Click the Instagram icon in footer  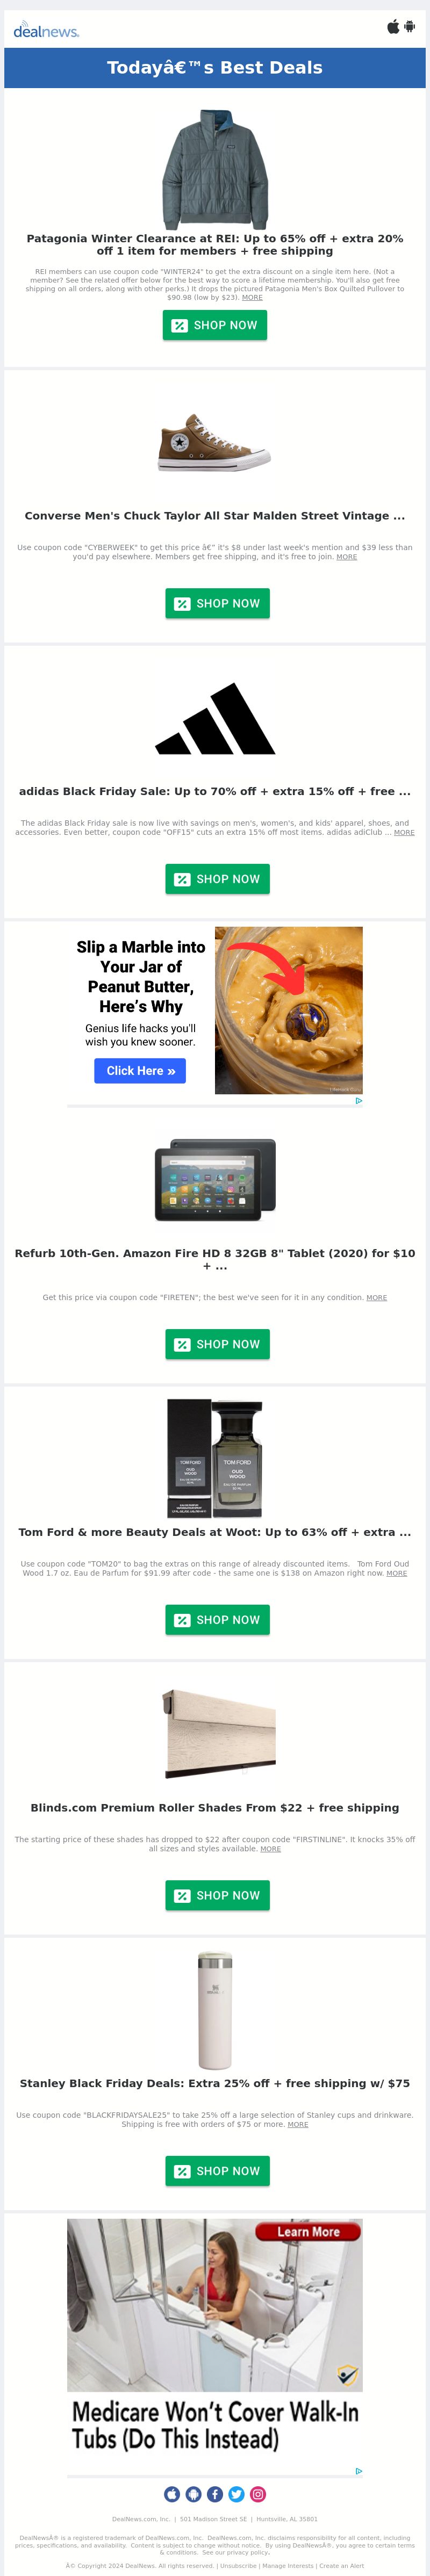(x=258, y=2494)
